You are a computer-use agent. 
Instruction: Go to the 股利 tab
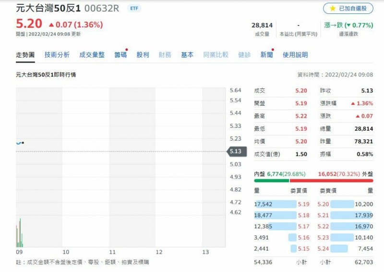pyautogui.click(x=143, y=55)
